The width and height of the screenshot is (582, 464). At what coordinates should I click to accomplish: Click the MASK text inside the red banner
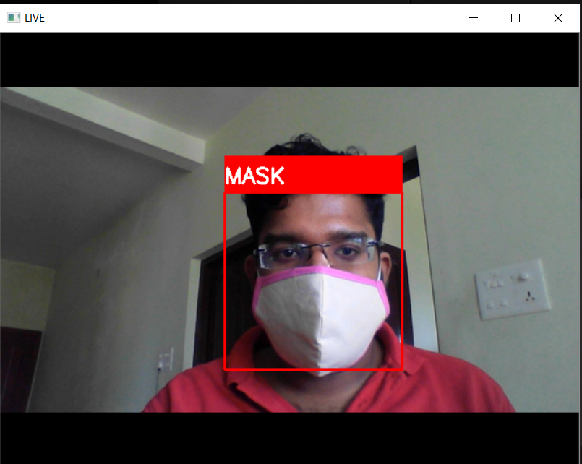tap(254, 174)
